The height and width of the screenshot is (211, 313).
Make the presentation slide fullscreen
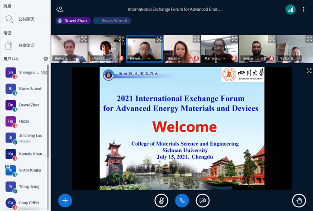point(309,71)
